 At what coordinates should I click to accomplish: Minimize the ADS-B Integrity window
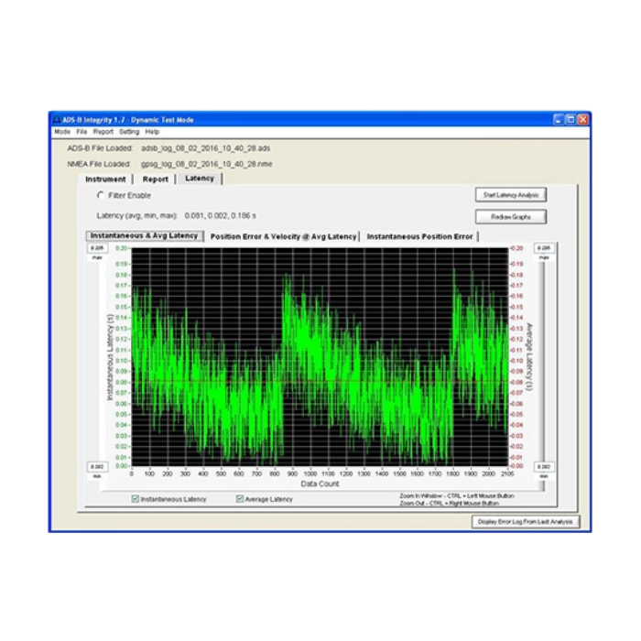558,119
